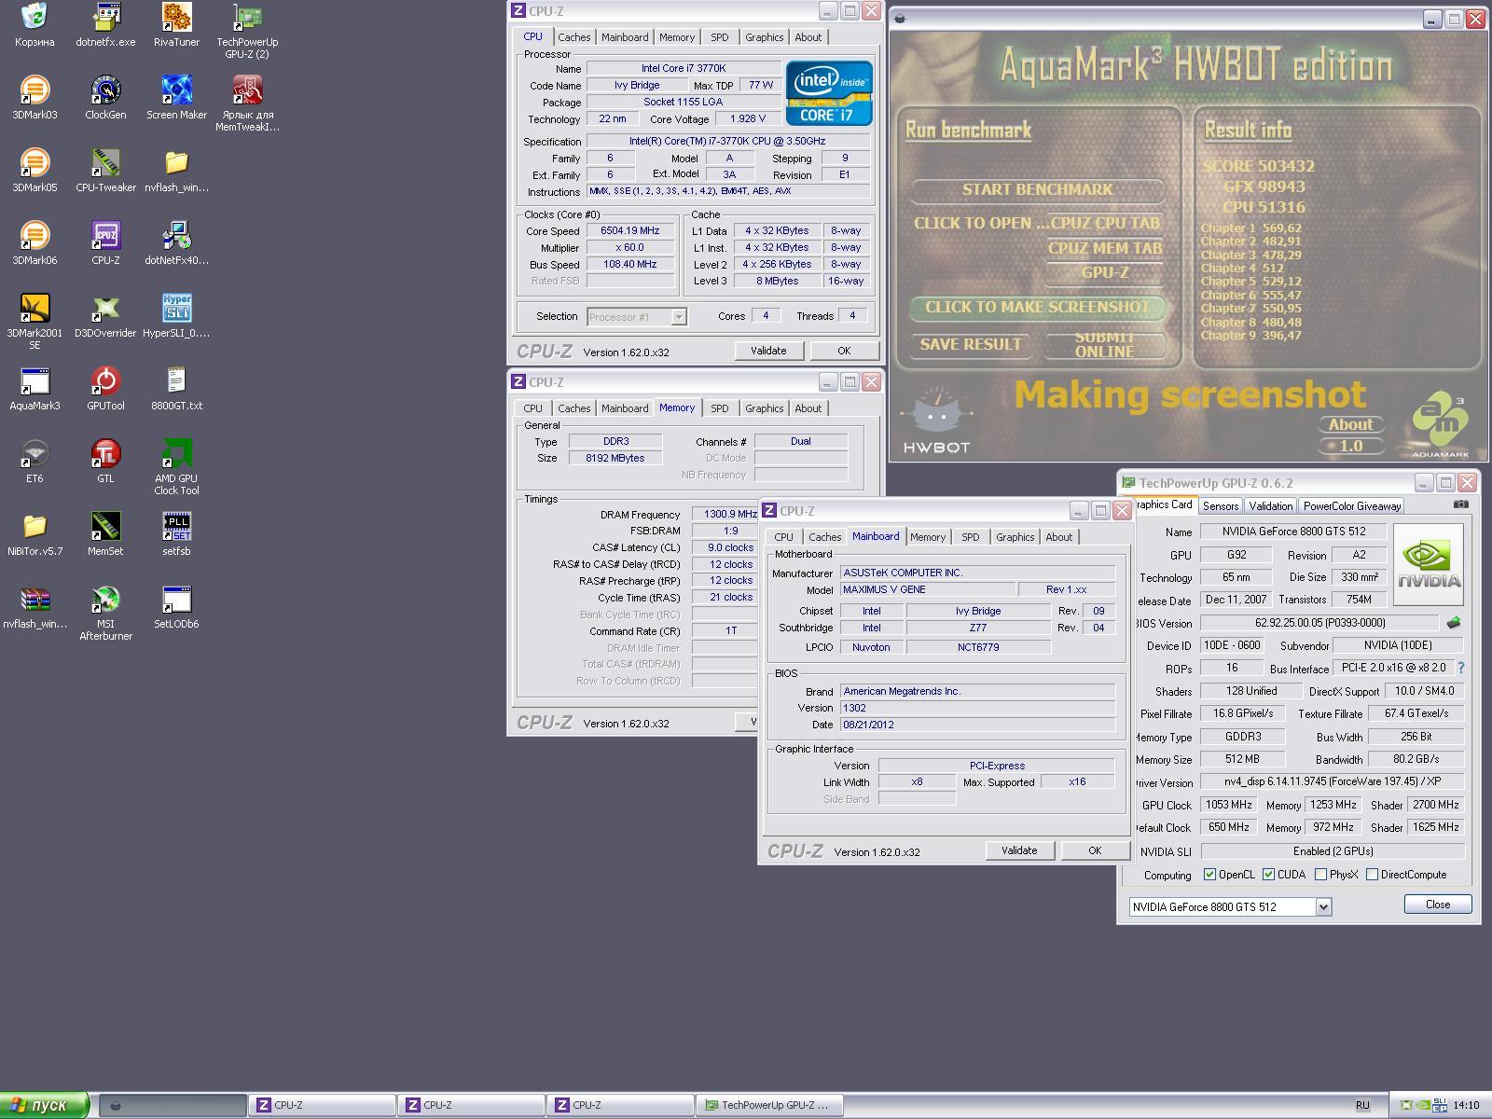Open the 3DMark2001 SE desktop icon

pos(35,321)
